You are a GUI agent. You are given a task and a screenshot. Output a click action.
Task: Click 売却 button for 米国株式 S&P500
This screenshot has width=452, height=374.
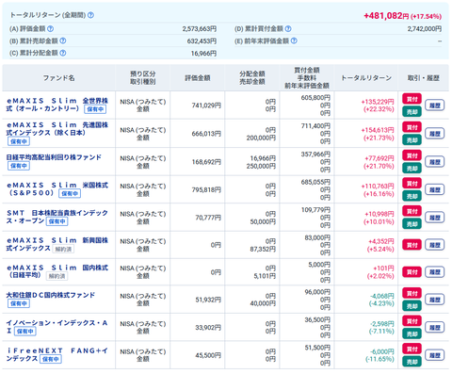click(412, 196)
